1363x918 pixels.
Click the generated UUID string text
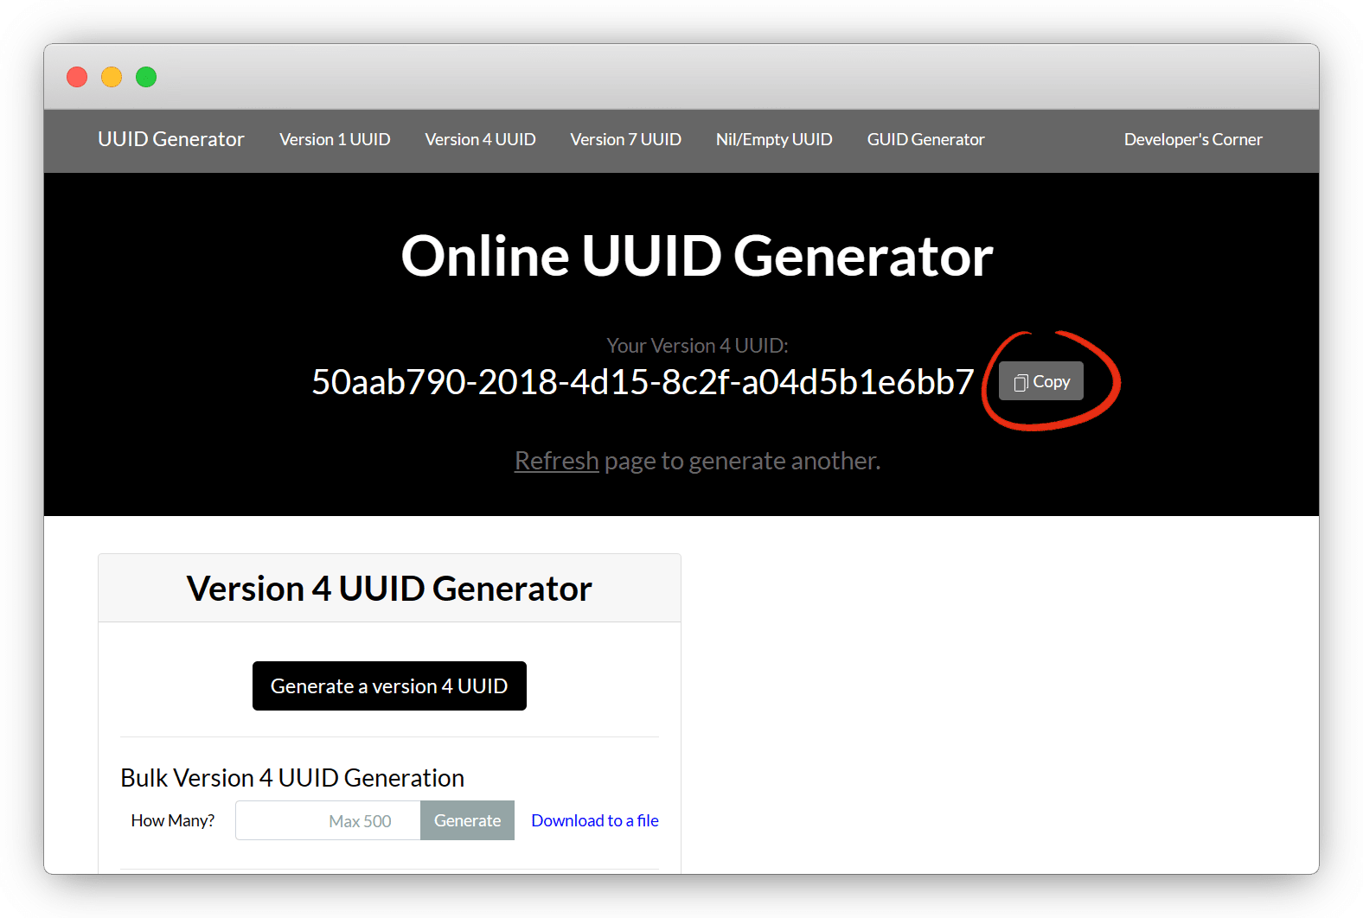point(643,382)
